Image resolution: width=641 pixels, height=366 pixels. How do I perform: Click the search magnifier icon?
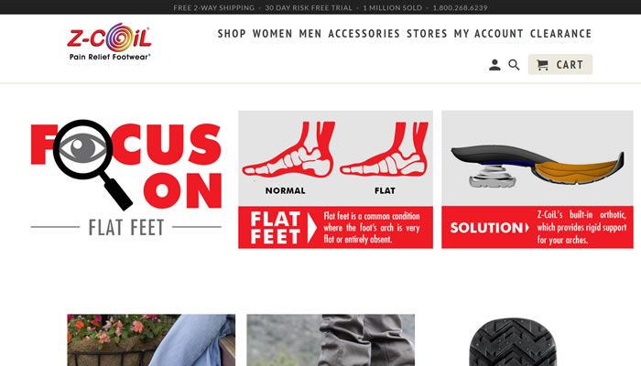pos(514,65)
